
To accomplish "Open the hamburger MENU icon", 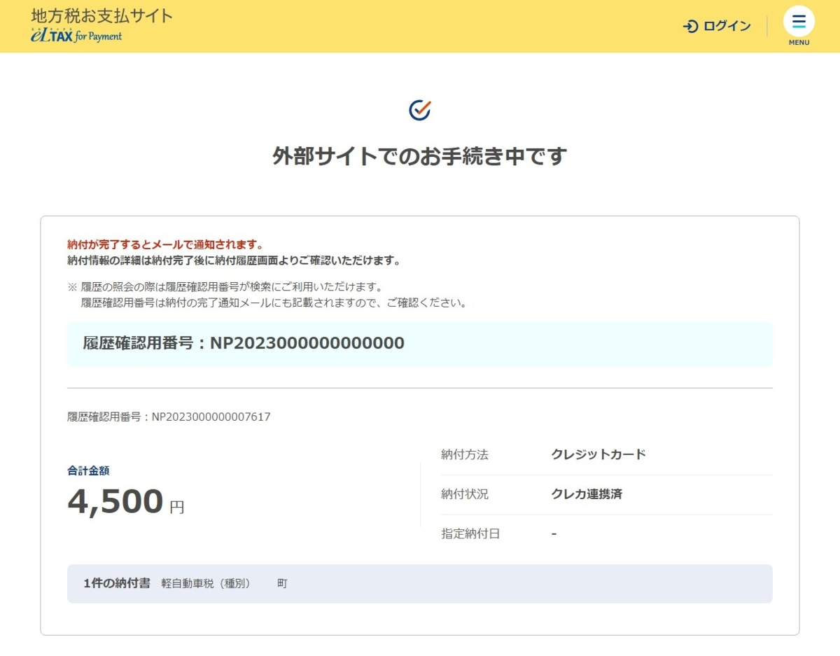I will click(799, 21).
